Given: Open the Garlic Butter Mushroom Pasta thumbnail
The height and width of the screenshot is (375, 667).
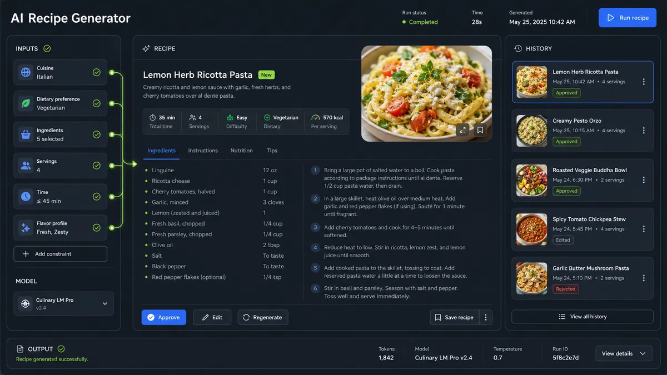Looking at the screenshot, I should pyautogui.click(x=531, y=278).
